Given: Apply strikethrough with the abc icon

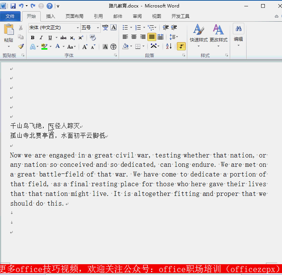Looking at the screenshot, I should 63,38.
